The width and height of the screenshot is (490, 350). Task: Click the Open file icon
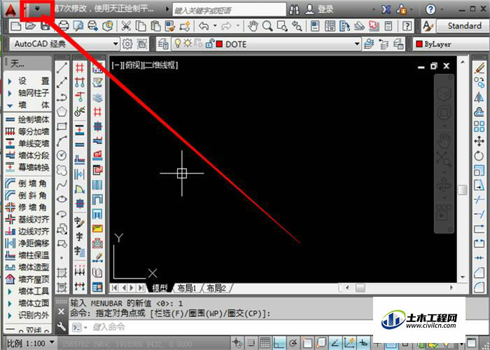[x=30, y=26]
